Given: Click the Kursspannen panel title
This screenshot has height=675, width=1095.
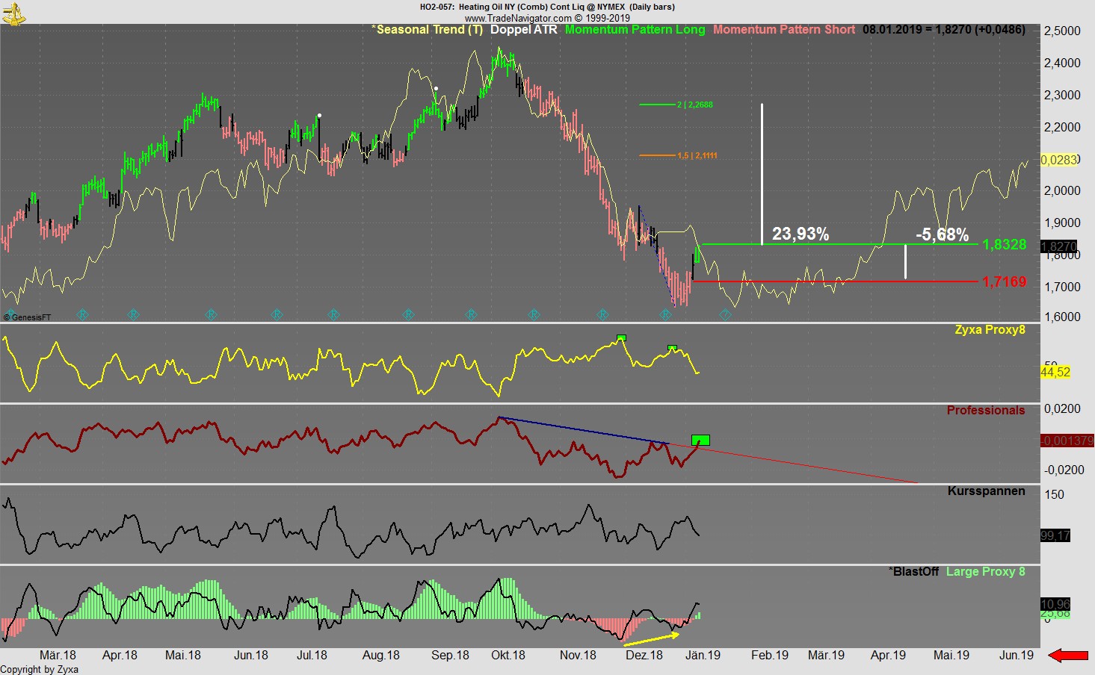Looking at the screenshot, I should point(986,491).
